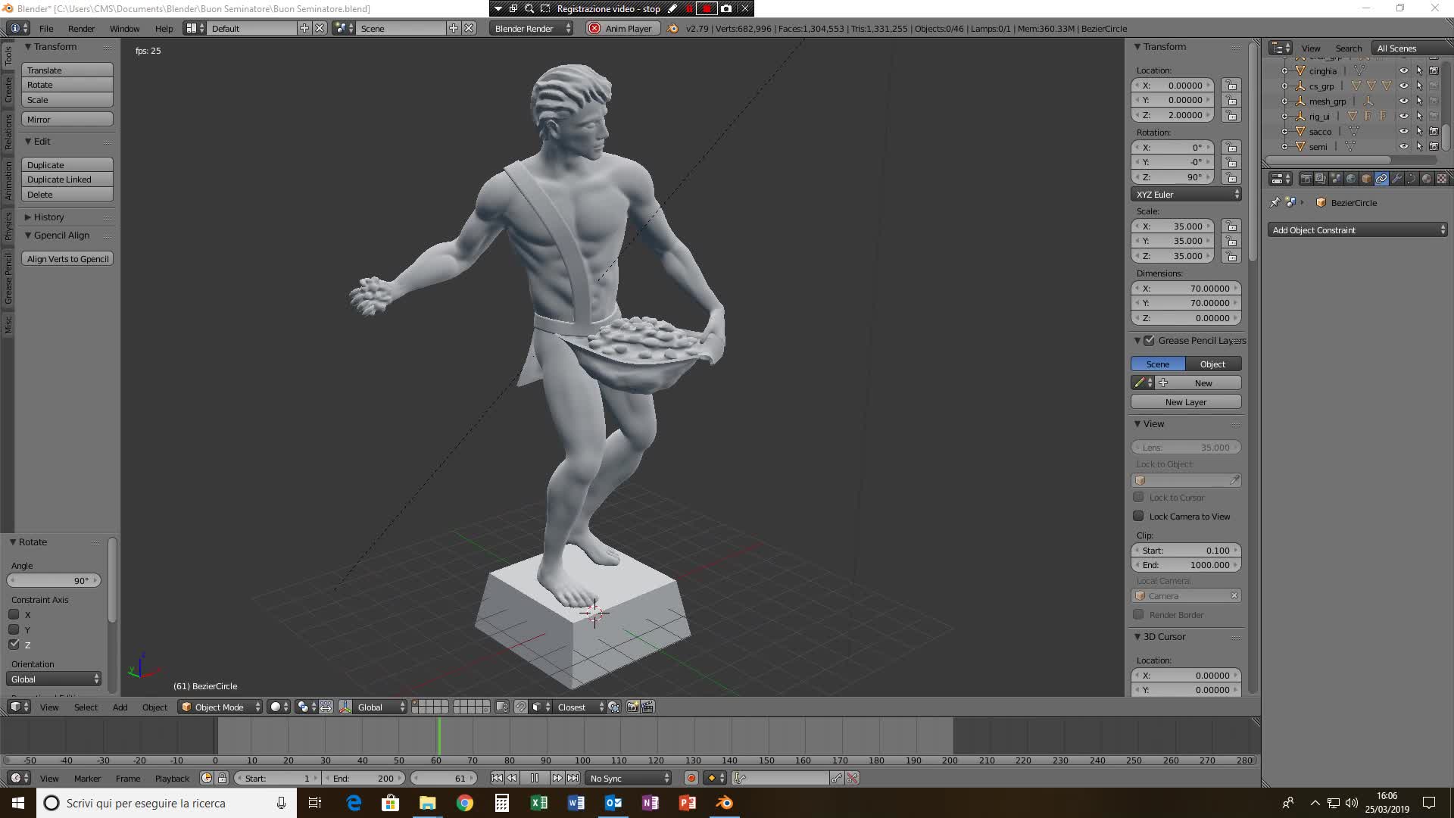Click the Angle 90° slider field
The image size is (1454, 818).
click(54, 580)
